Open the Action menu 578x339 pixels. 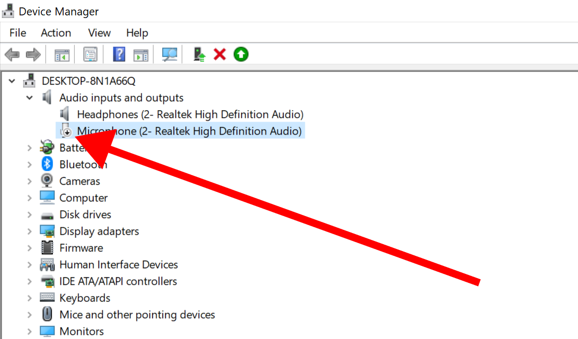56,33
